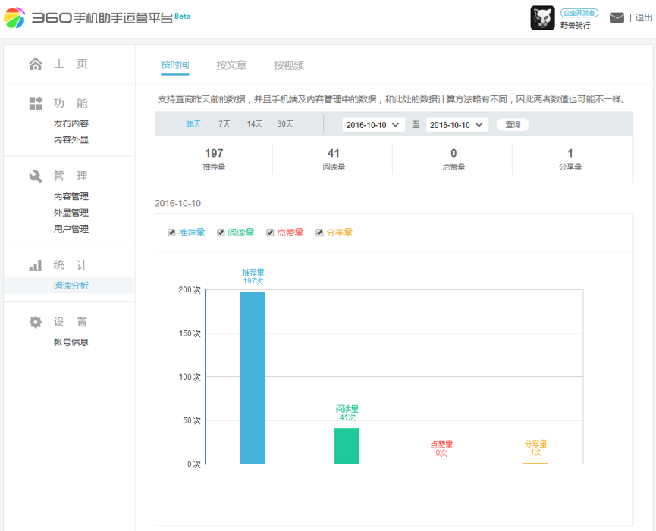Image resolution: width=656 pixels, height=531 pixels.
Task: Open 用户管理 in the sidebar
Action: 71,229
